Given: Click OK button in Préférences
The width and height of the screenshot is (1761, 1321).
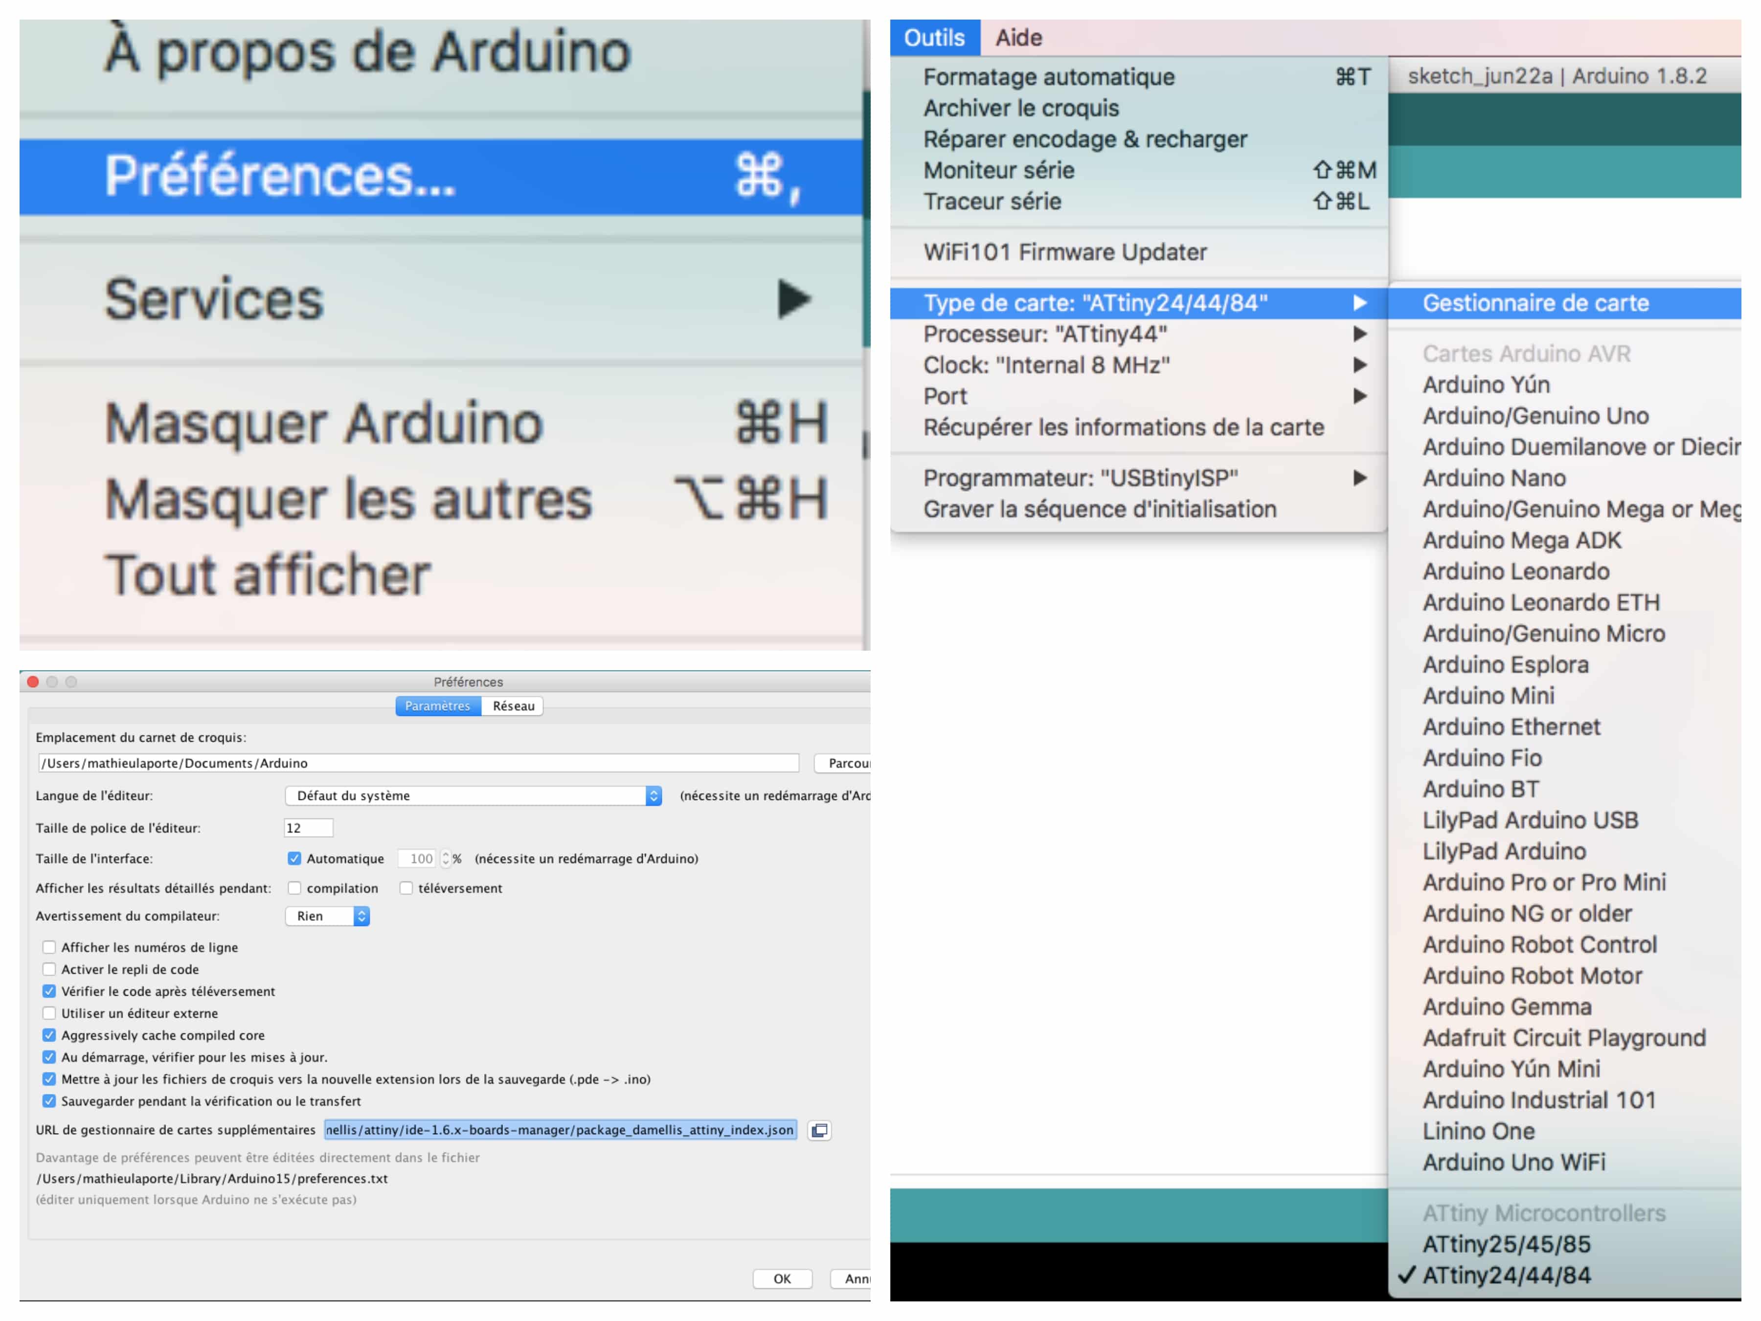Looking at the screenshot, I should 783,1278.
